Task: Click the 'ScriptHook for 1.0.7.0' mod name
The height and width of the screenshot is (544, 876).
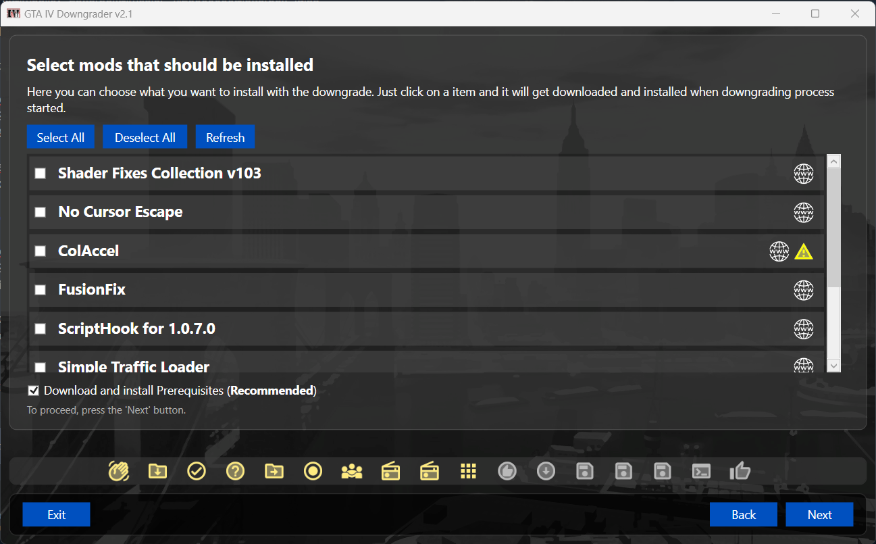Action: [136, 329]
